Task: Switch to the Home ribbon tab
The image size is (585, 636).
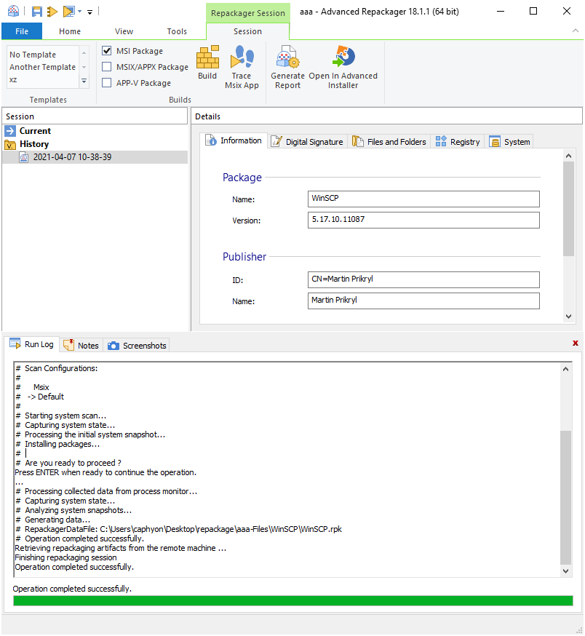Action: click(x=70, y=31)
